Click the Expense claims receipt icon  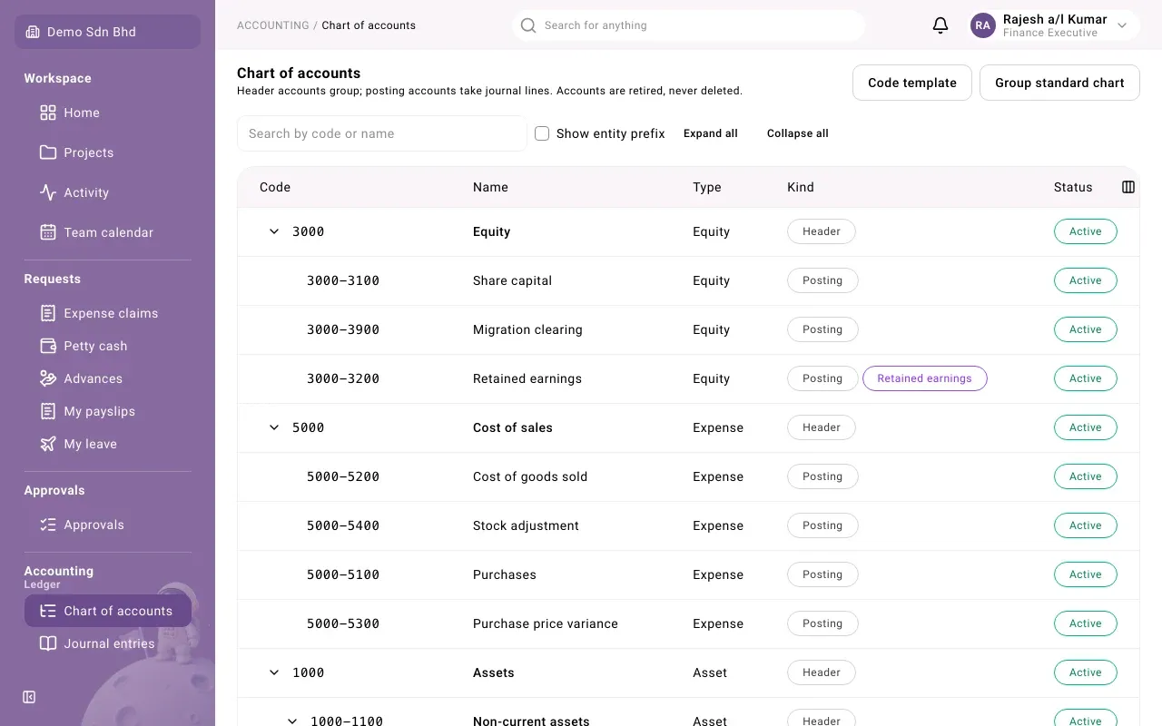pos(48,313)
